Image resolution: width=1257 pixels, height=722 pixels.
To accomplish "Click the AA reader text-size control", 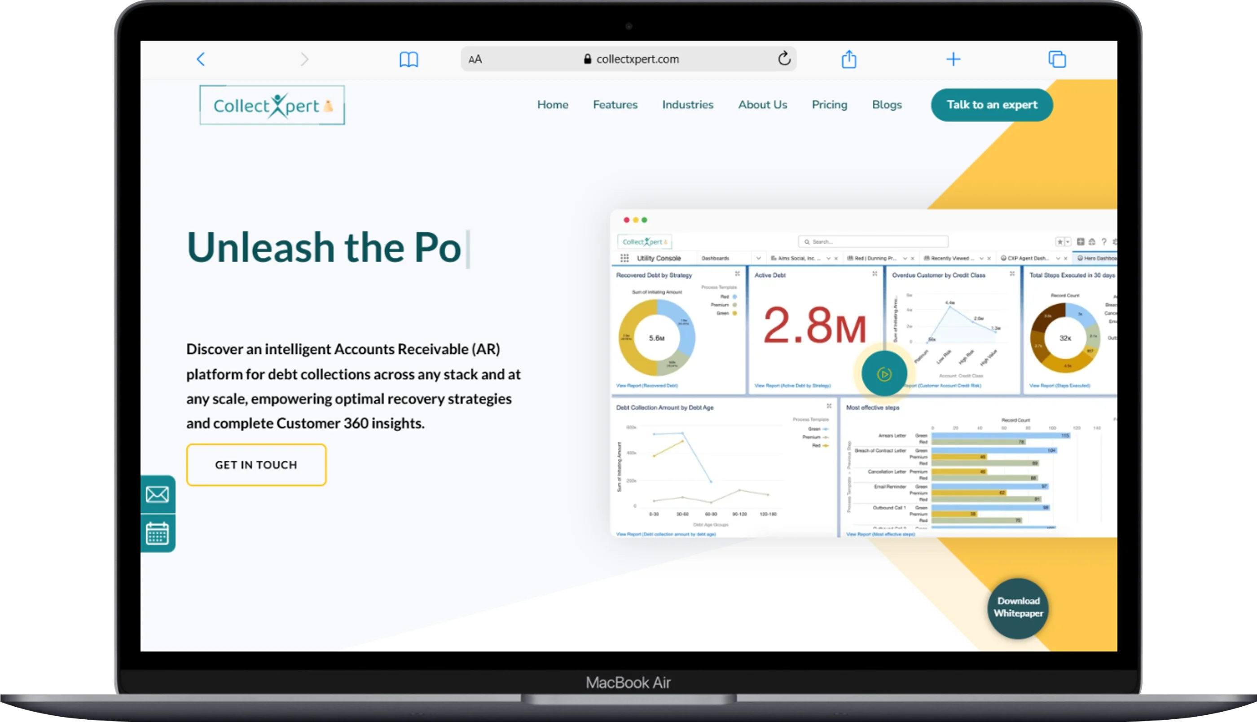I will 475,60.
